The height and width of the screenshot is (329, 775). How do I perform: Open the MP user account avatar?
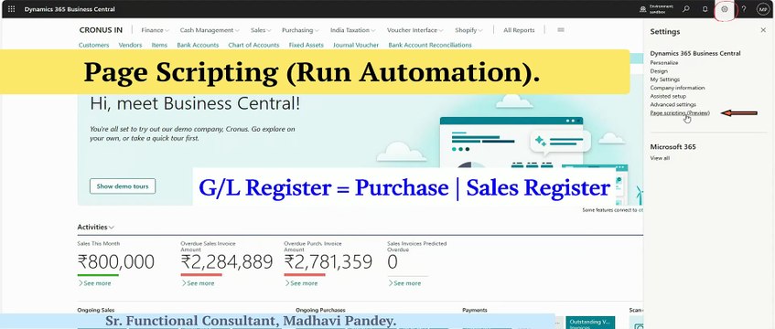[x=762, y=9]
